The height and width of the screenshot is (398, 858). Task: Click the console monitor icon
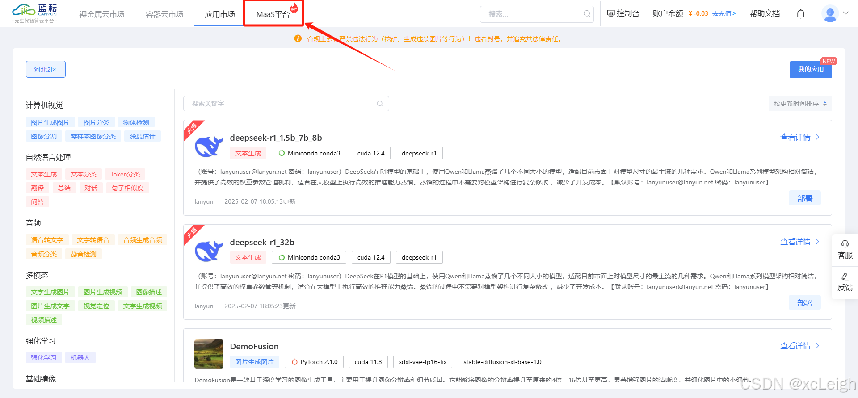point(611,13)
